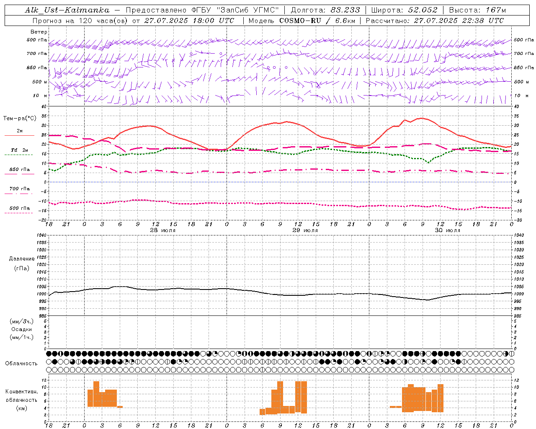
Task: Click the provider text ФГБУ "ЗапСиб УГМС"
Action: click(x=236, y=10)
